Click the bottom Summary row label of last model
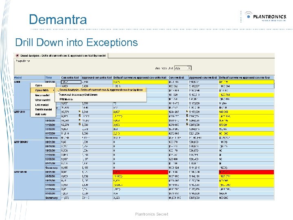Screen dimensions: 293x220 click(x=53, y=198)
